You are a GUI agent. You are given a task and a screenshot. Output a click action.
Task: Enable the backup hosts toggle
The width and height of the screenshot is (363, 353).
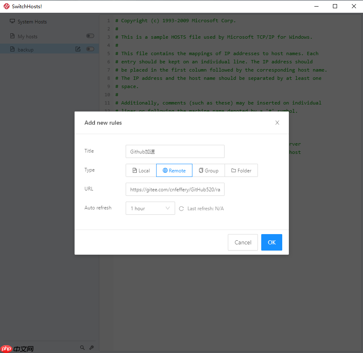coord(90,49)
